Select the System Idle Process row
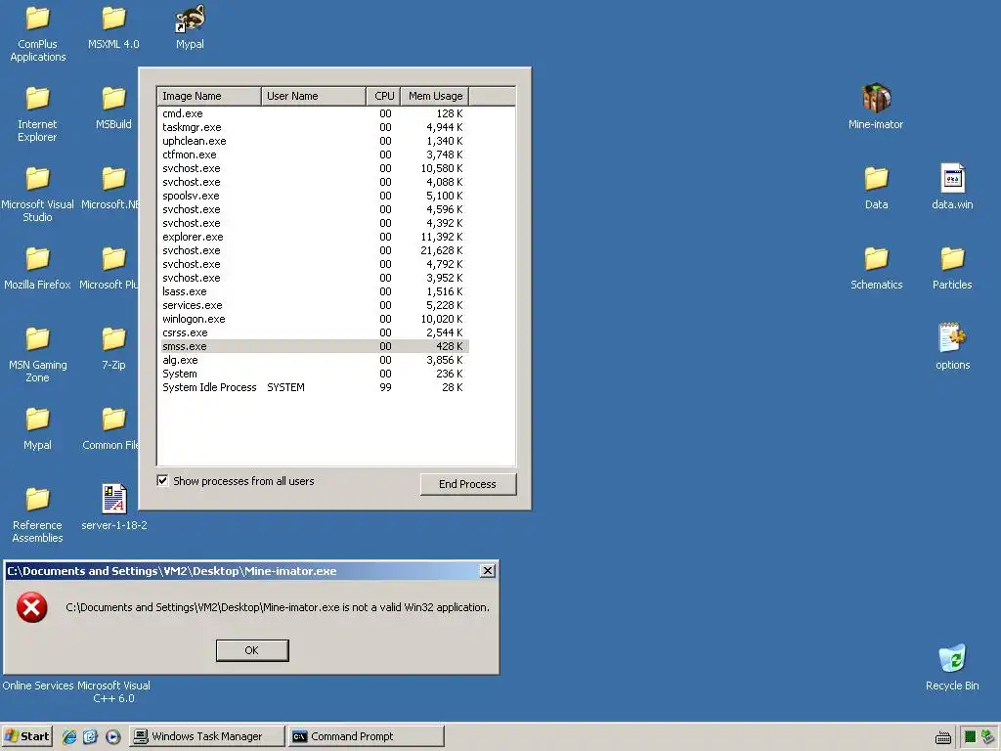 coord(314,387)
